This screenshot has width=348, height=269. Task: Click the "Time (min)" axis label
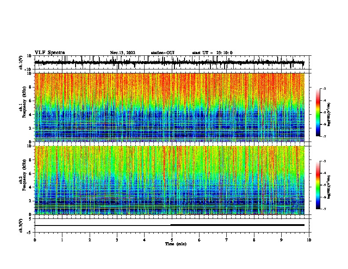tap(176, 244)
